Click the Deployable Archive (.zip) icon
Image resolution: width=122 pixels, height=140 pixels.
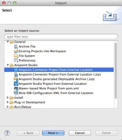pos(16,79)
